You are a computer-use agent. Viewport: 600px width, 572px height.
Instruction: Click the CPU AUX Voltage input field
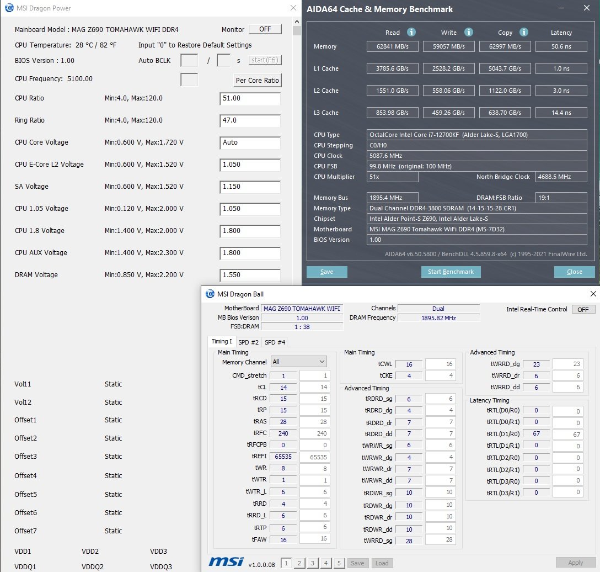click(x=250, y=253)
